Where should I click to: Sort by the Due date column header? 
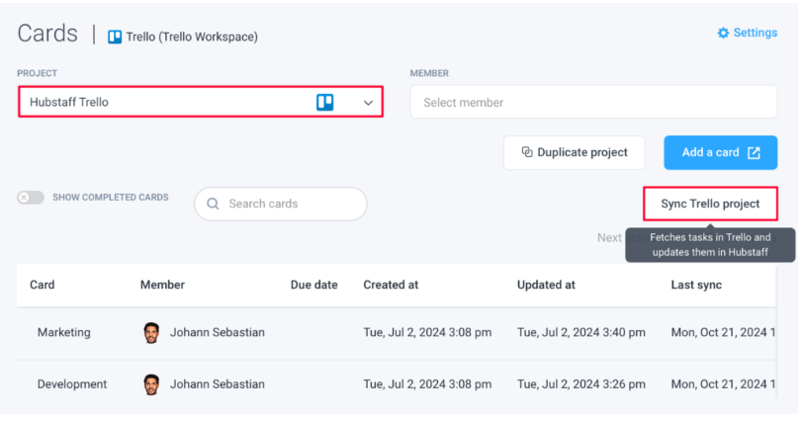point(313,285)
